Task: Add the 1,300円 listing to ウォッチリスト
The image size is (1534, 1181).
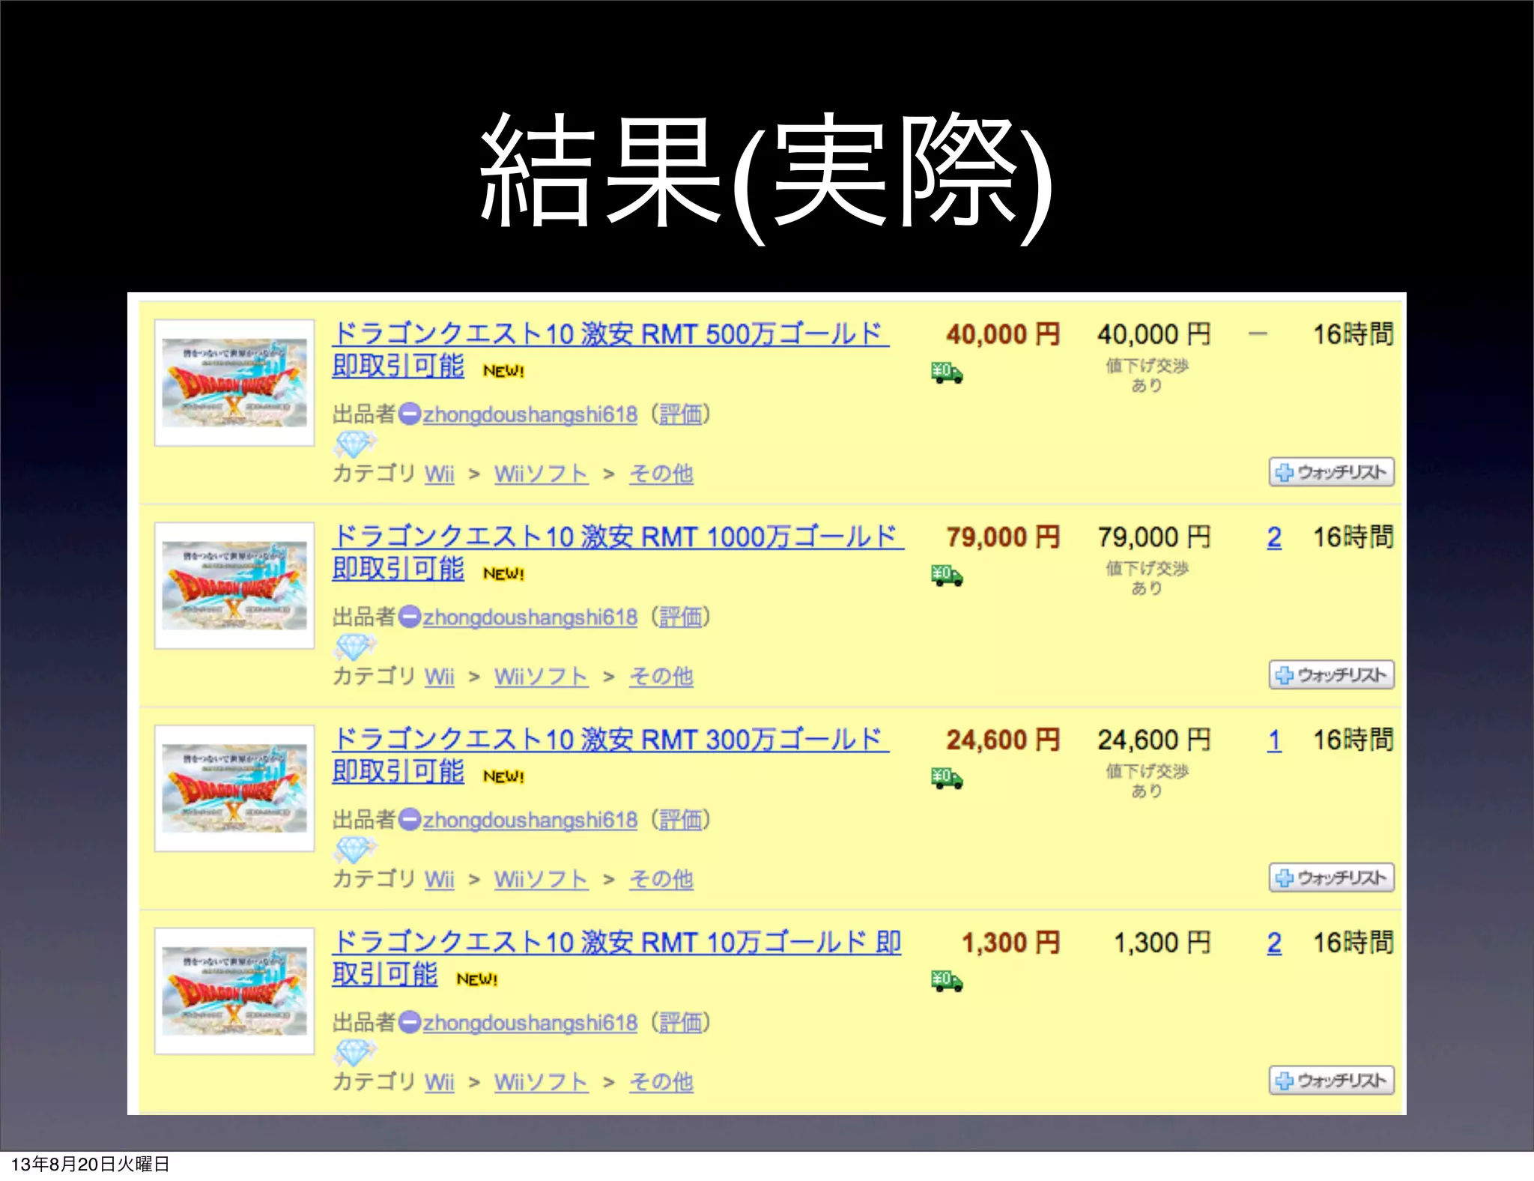Action: tap(1332, 1081)
